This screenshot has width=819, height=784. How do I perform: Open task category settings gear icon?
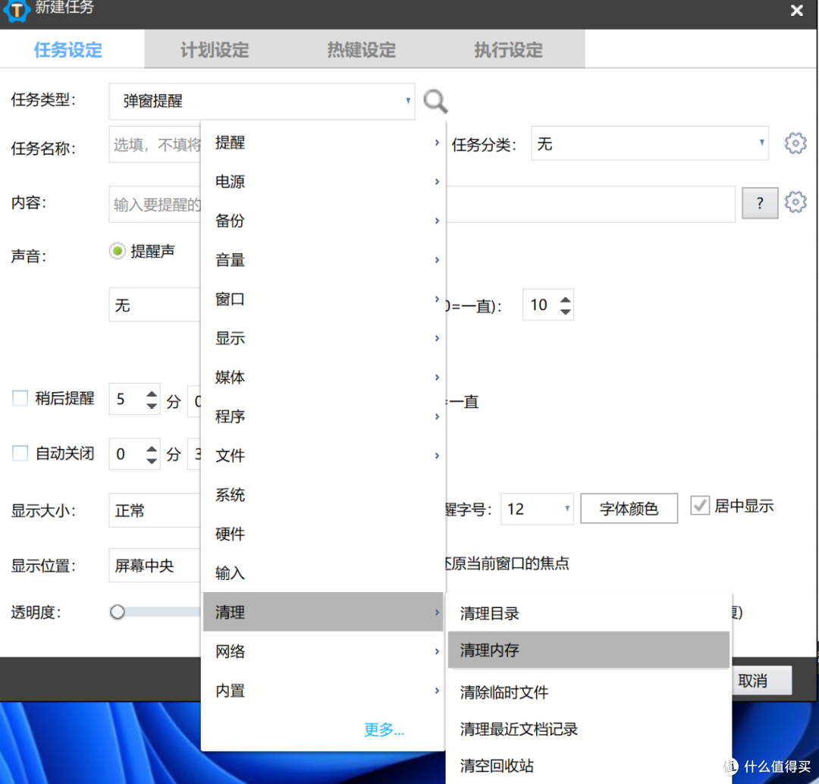[x=795, y=143]
